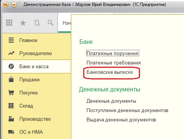Open the ОС и НМА section

tap(37, 132)
